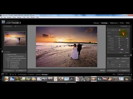Open Show Edit Pins Always dropdown

click(40, 71)
